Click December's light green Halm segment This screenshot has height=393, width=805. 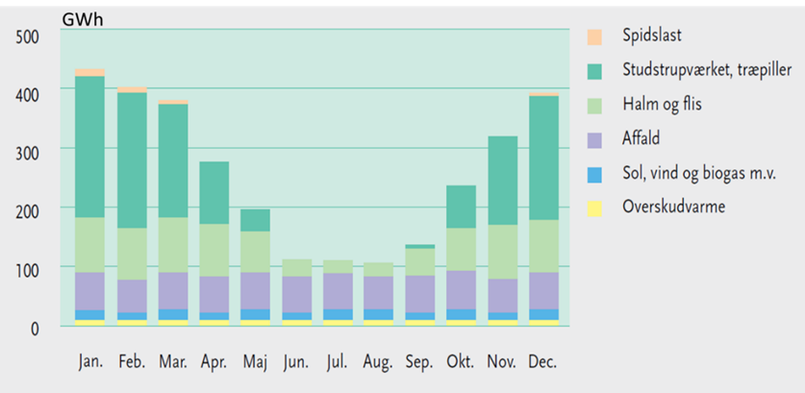coord(543,246)
